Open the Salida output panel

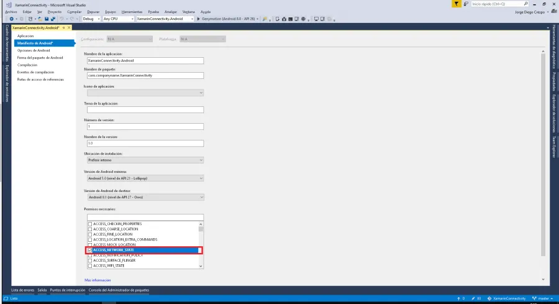(42, 290)
